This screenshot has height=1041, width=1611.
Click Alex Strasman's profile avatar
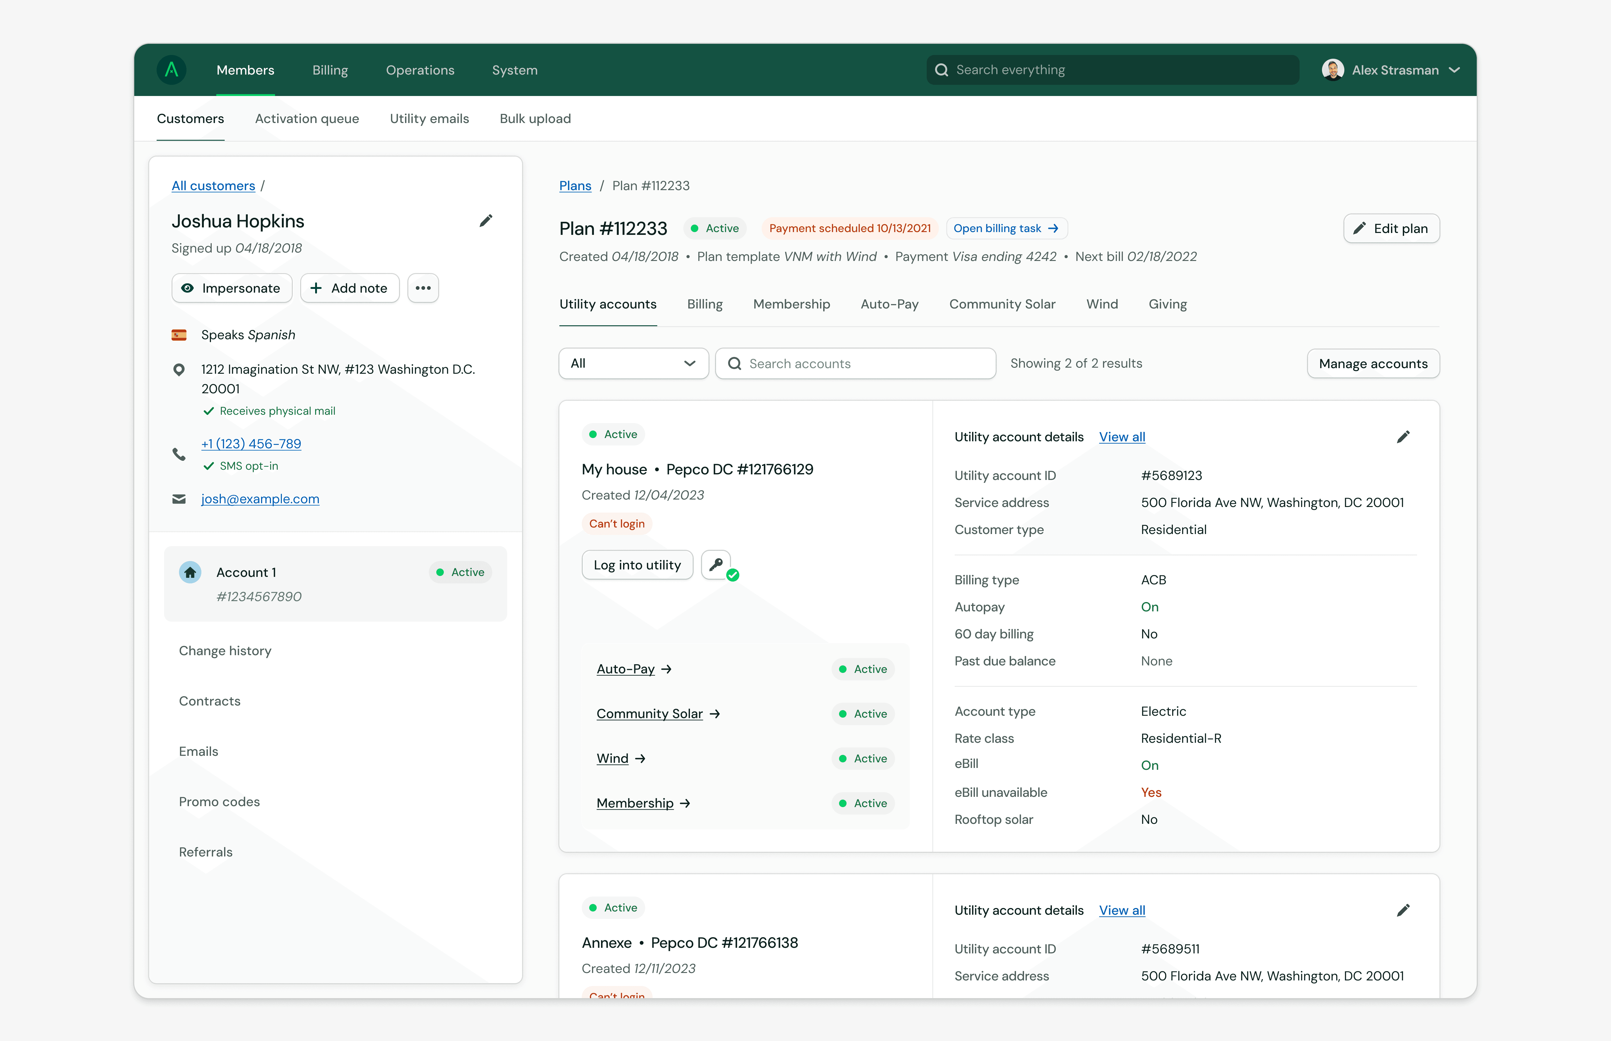(1333, 70)
